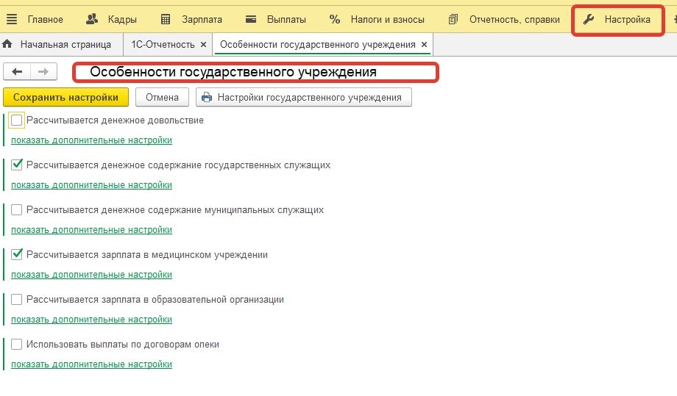Expand additional settings under образовательной организации
Screen dimensions: 677x396
(x=91, y=320)
